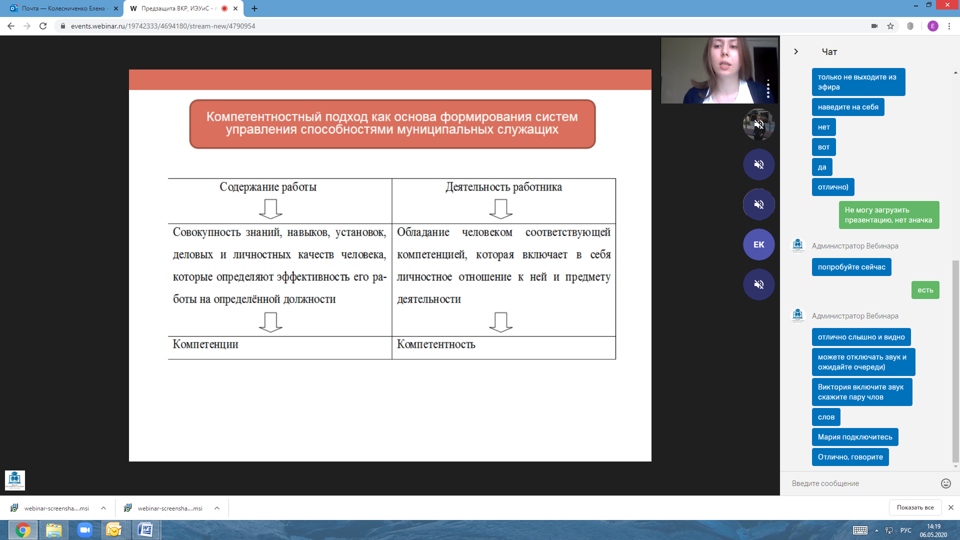Open the three-dot menu on the presenter video
960x540 pixels.
[x=768, y=88]
